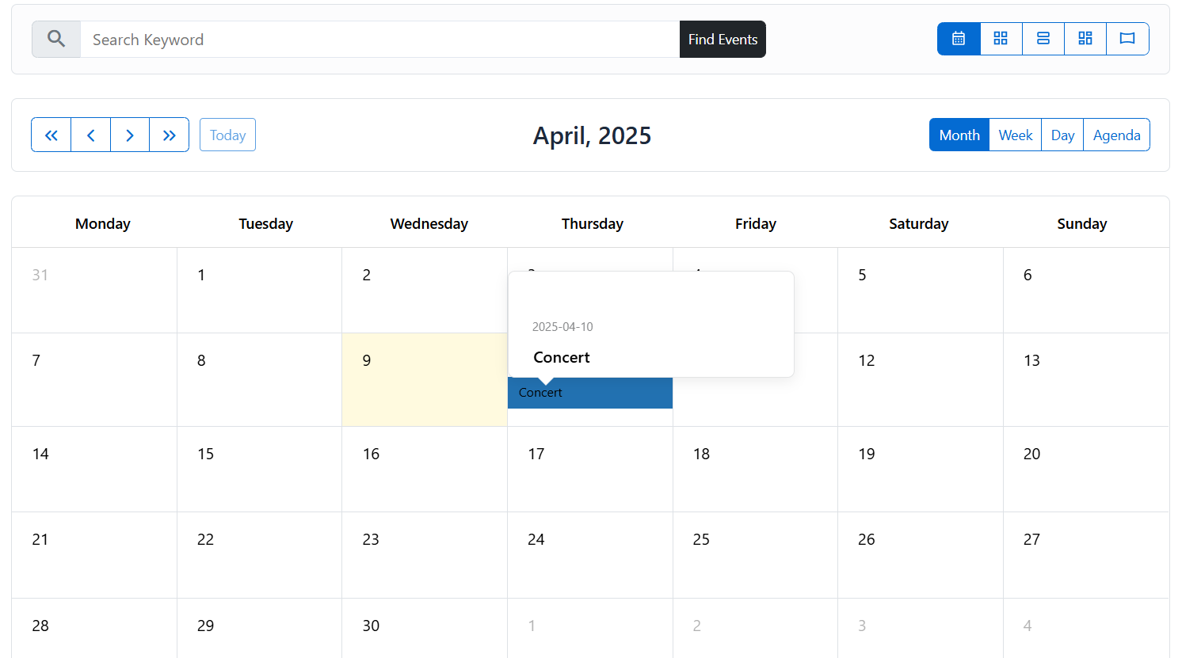Focus the Search Keyword input field
The image size is (1182, 658).
pos(379,40)
